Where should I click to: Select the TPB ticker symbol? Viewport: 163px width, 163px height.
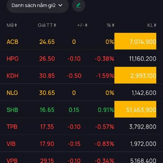pos(12,127)
